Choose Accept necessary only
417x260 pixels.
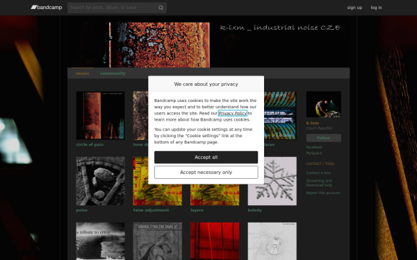point(206,173)
